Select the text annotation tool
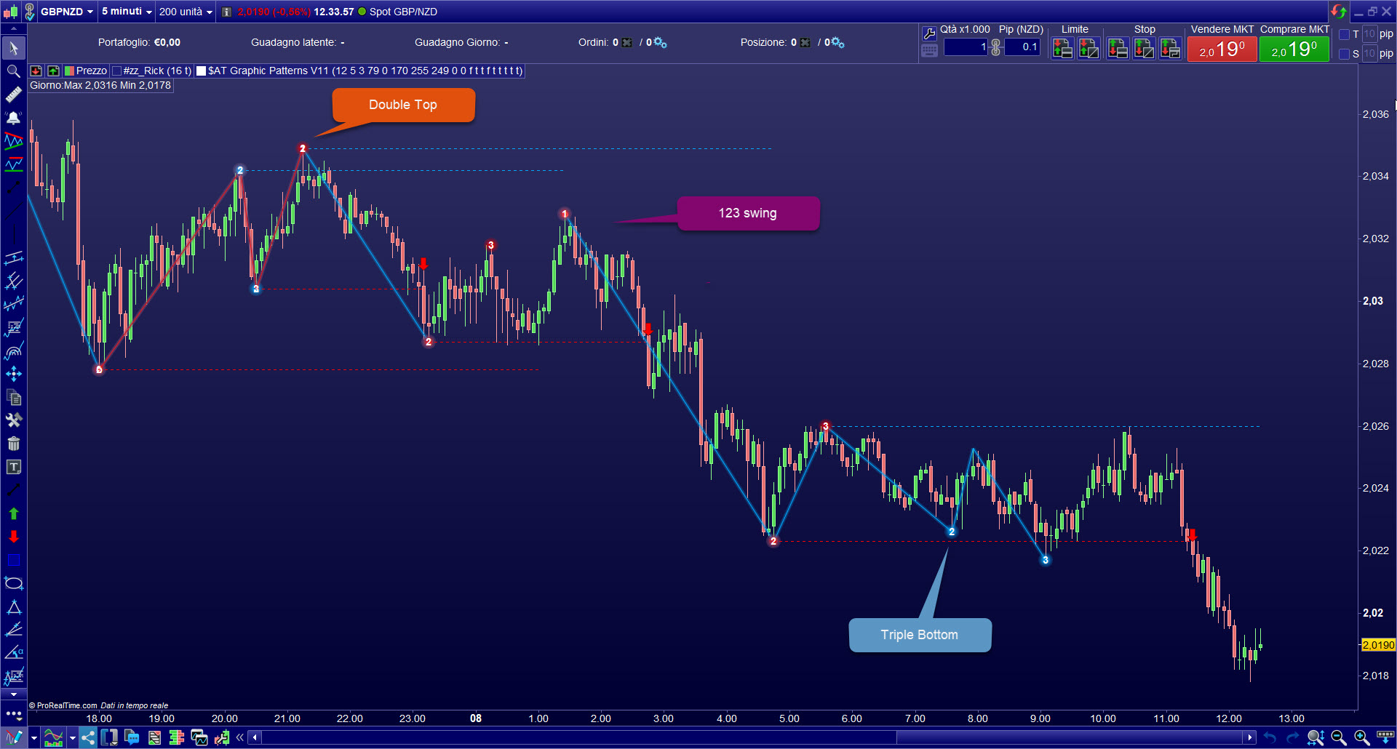This screenshot has height=749, width=1397. coord(13,468)
